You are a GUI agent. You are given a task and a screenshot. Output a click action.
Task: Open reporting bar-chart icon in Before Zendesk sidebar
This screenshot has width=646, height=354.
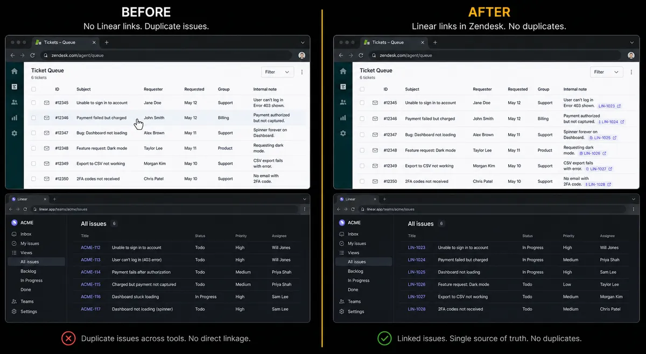15,117
